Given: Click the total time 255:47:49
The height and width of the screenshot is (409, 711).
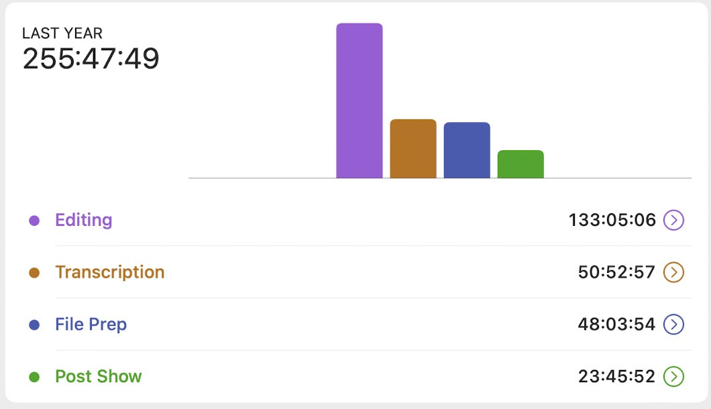Looking at the screenshot, I should coord(91,59).
